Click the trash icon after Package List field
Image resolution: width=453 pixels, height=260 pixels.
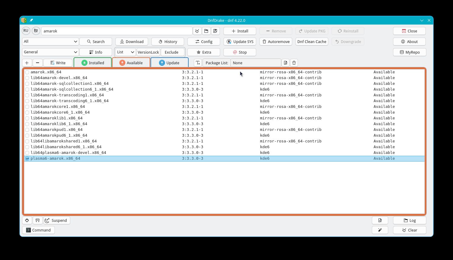click(294, 63)
